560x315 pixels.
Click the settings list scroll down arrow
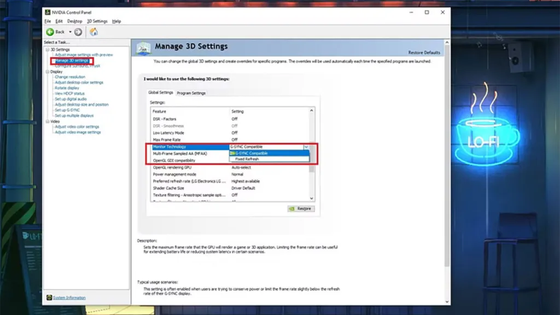312,198
